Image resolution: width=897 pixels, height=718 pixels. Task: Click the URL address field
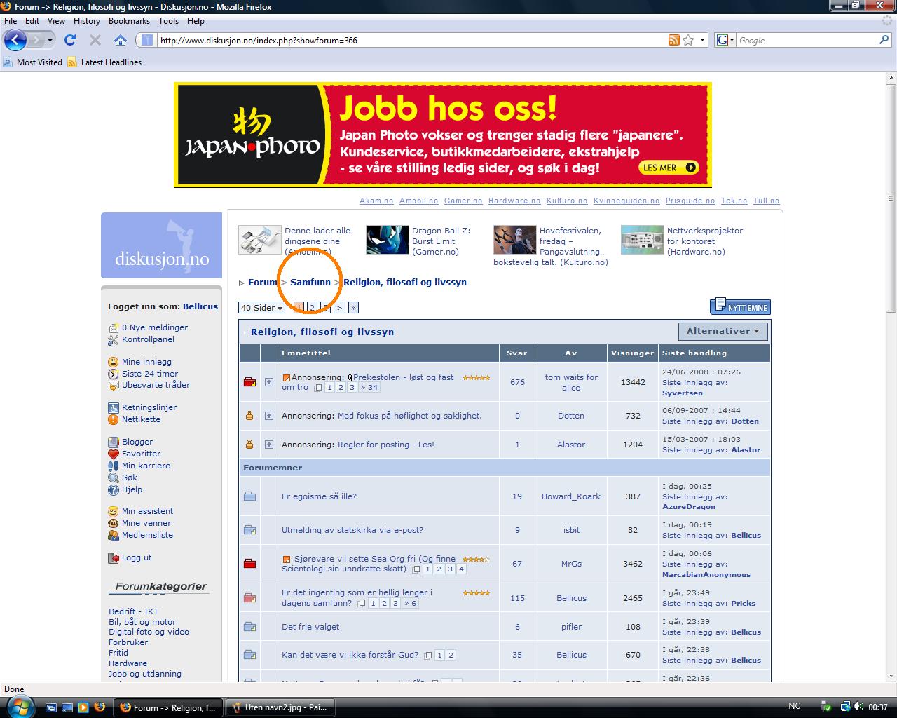412,40
